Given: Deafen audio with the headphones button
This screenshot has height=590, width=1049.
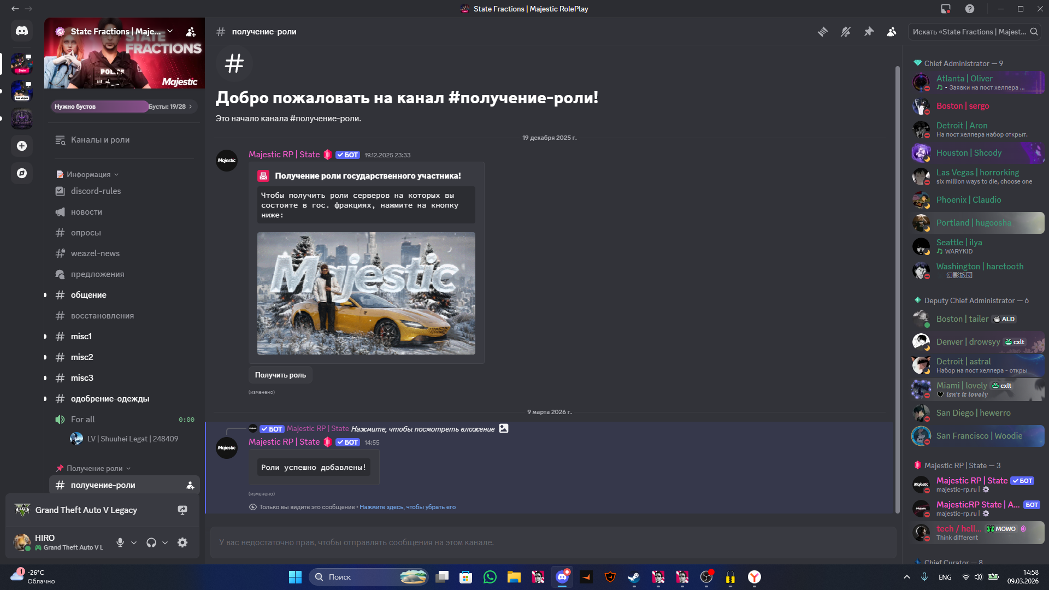Looking at the screenshot, I should coord(151,542).
